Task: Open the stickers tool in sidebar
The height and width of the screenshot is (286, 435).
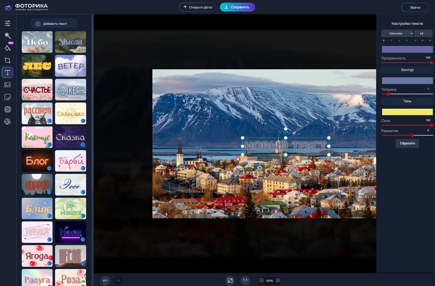Action: (x=7, y=97)
